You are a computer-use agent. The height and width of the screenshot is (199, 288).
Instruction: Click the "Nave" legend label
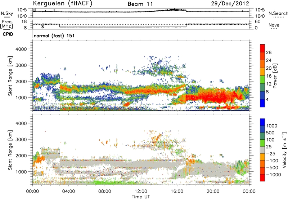tap(274, 25)
